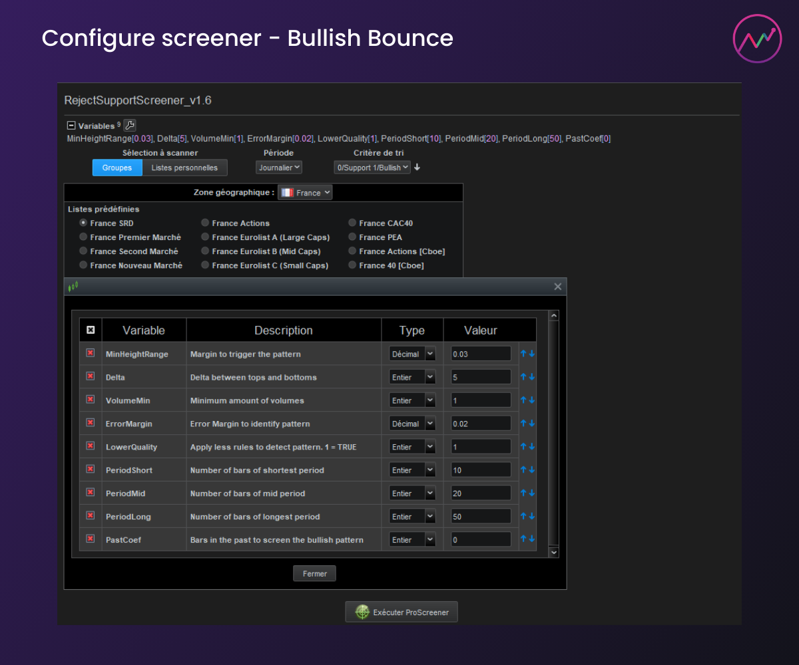Choose France Eurolist B (Mid Caps) list
Viewport: 799px width, 665px height.
point(205,251)
